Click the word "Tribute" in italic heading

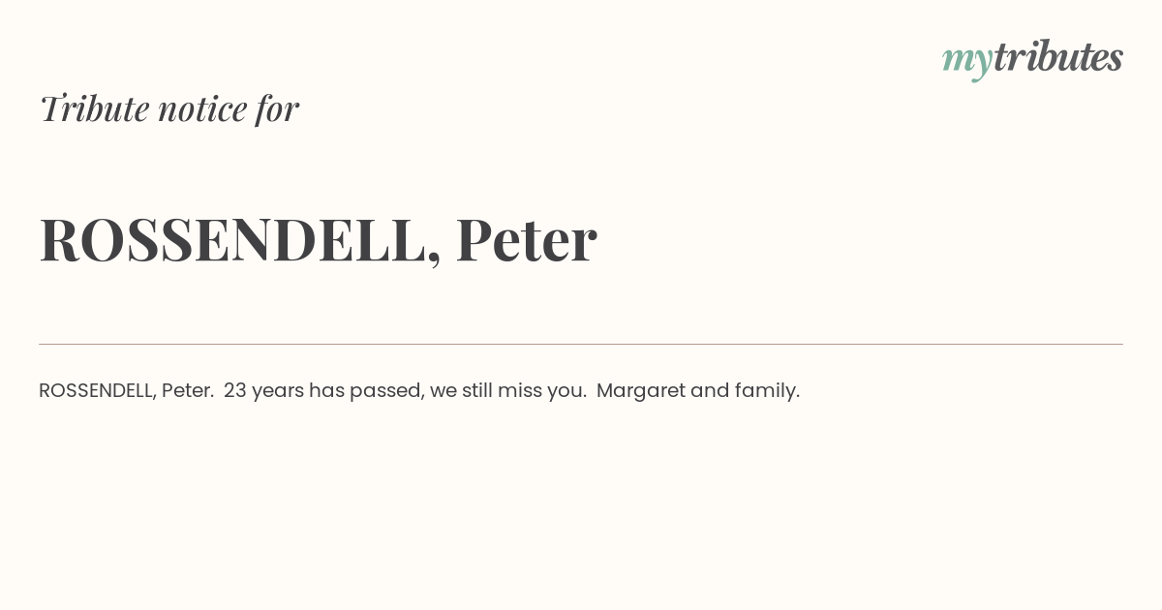[94, 108]
